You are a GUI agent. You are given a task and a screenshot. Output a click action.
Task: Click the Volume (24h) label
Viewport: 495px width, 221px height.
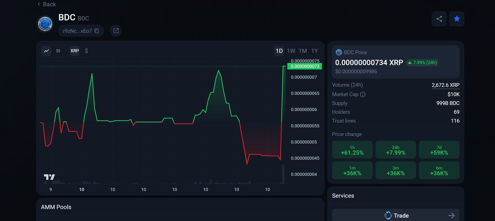347,85
